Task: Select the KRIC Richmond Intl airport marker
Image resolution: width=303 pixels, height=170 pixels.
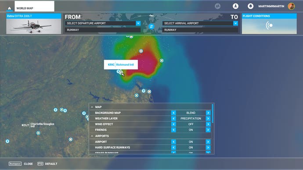Action: pyautogui.click(x=121, y=72)
